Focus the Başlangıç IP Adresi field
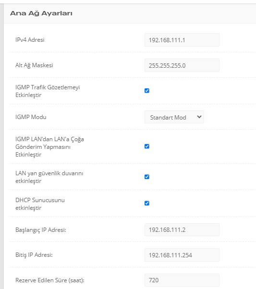 (x=182, y=229)
